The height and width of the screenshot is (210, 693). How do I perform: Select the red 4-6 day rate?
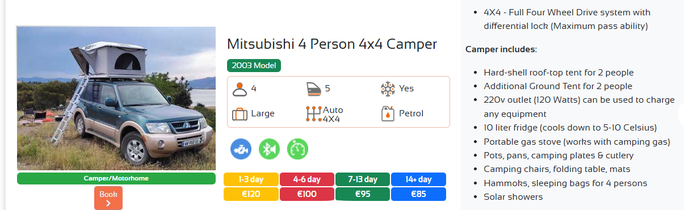tap(306, 179)
